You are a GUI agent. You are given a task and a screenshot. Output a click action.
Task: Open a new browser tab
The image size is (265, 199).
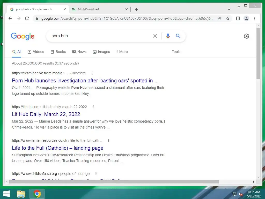[x=136, y=9]
